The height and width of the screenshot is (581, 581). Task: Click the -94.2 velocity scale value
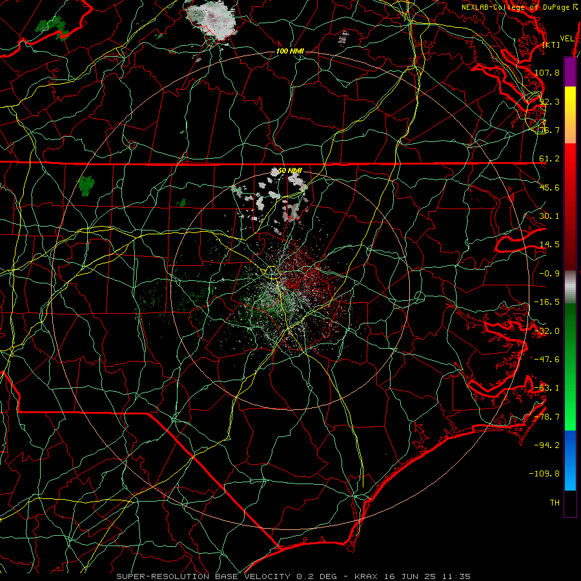(x=547, y=445)
